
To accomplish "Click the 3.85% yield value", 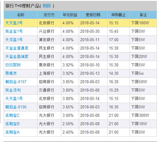I will [68, 82].
